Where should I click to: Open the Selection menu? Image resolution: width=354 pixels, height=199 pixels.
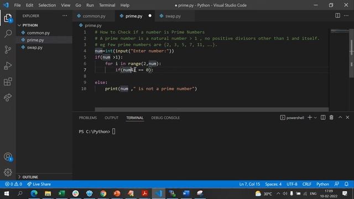pos(47,5)
